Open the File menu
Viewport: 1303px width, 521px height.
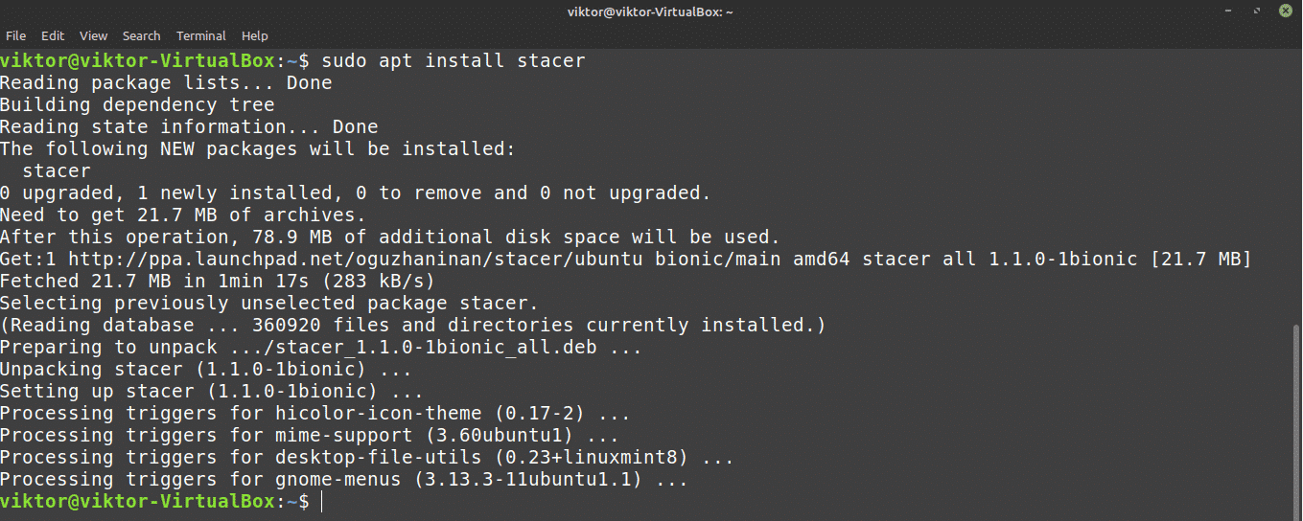coord(15,35)
